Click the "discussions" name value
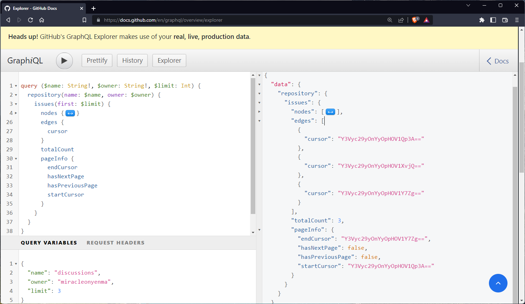Viewport: 525px width, 304px height. pos(76,273)
